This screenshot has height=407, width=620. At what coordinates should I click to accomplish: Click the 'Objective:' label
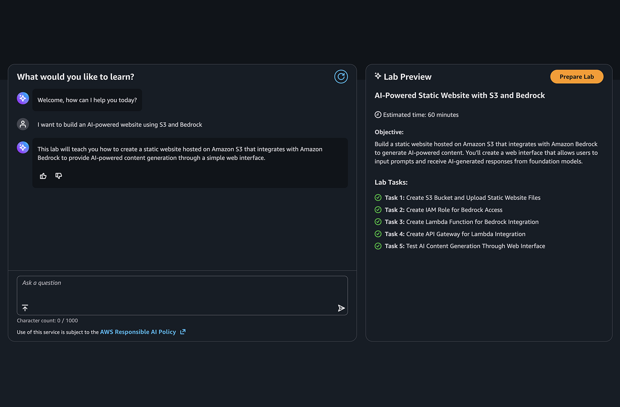tap(389, 132)
